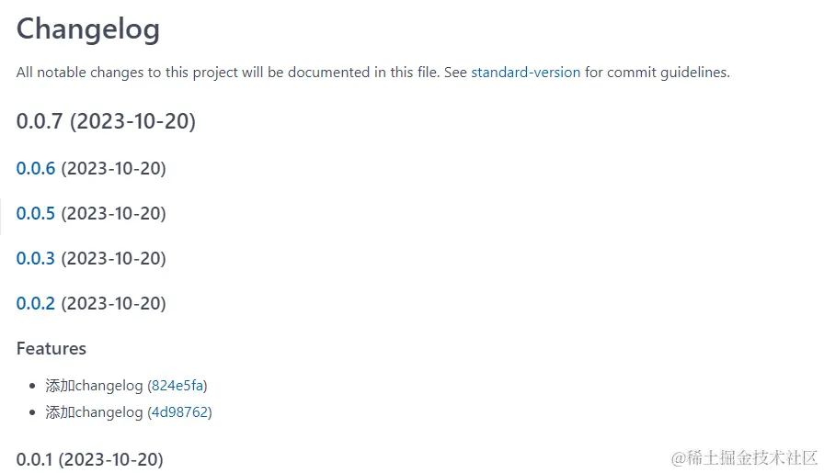Click the 'for commit guidelines' text
824x473 pixels.
point(657,73)
